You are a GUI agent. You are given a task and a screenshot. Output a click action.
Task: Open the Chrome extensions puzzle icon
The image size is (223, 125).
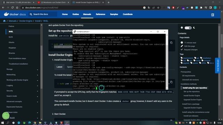[x=201, y=8]
